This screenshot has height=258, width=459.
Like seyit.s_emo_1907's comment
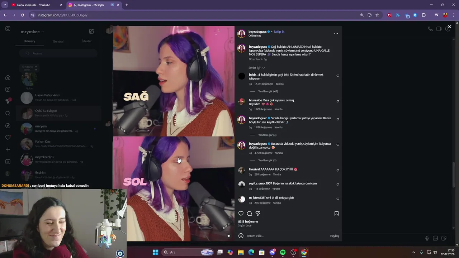[338, 185]
